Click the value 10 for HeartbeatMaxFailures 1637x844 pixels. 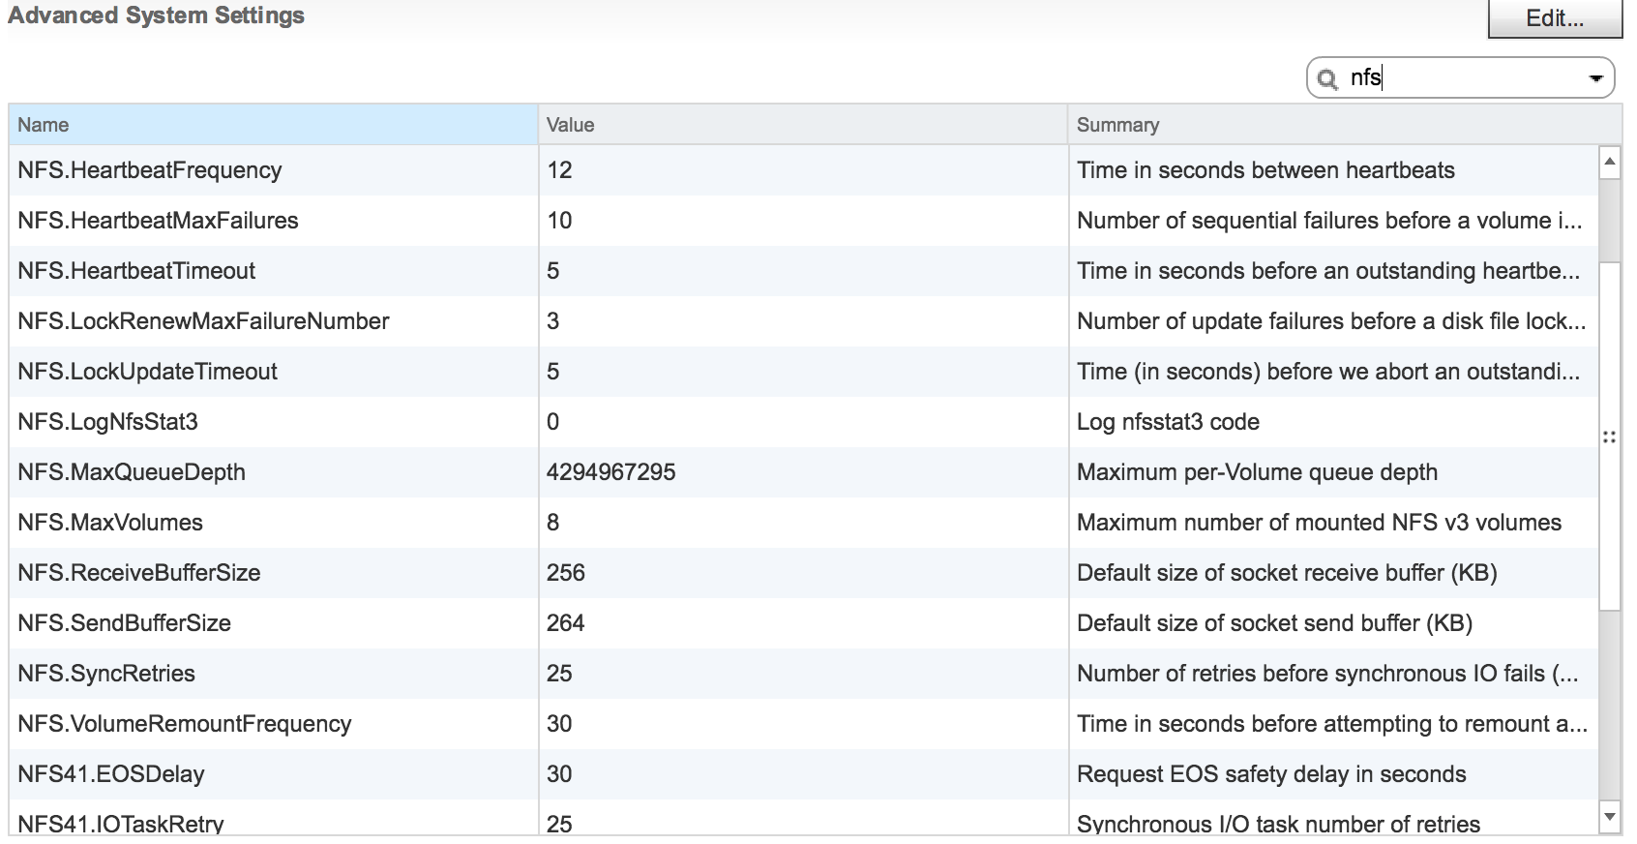[559, 221]
